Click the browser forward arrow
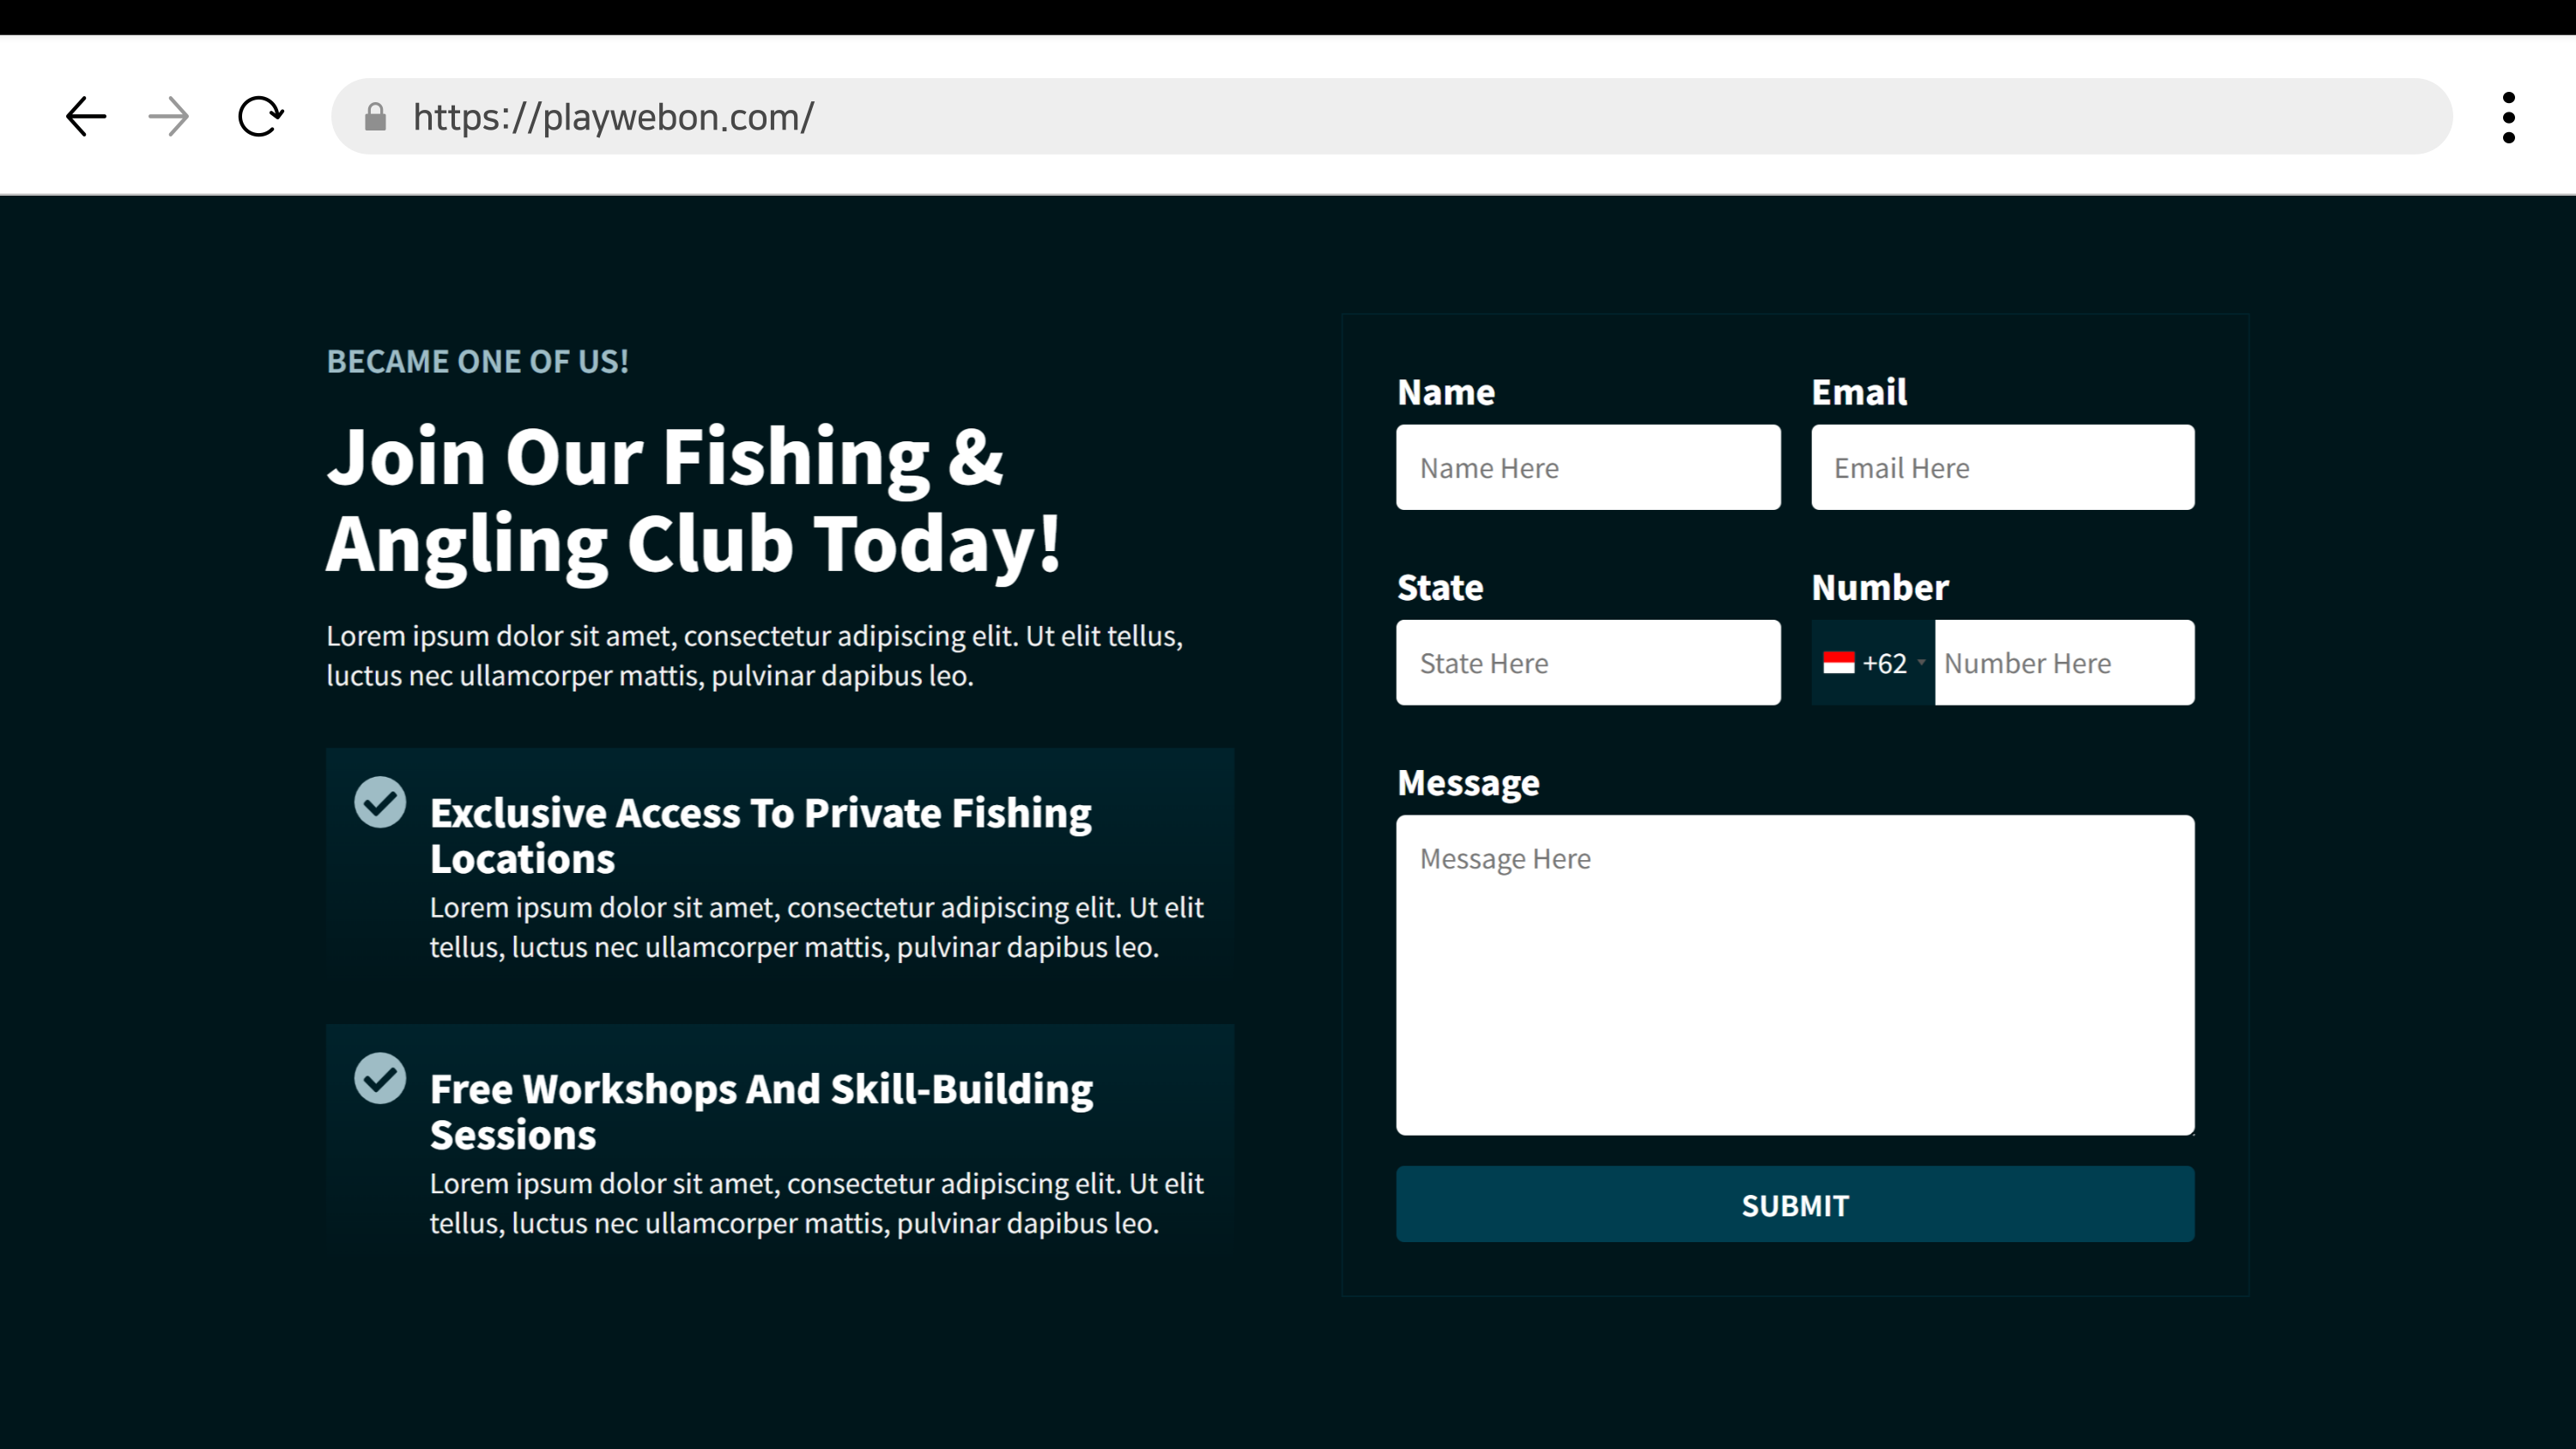Screen dimensions: 2576x1449 point(168,117)
